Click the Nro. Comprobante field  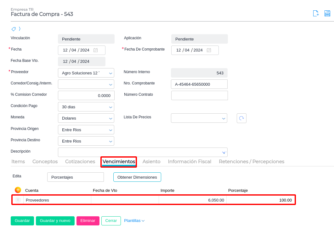[199, 84]
